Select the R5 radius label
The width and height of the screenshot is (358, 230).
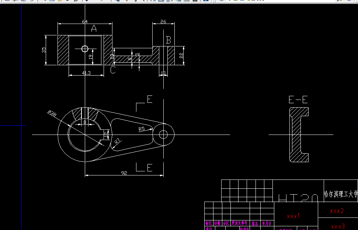(x=142, y=129)
